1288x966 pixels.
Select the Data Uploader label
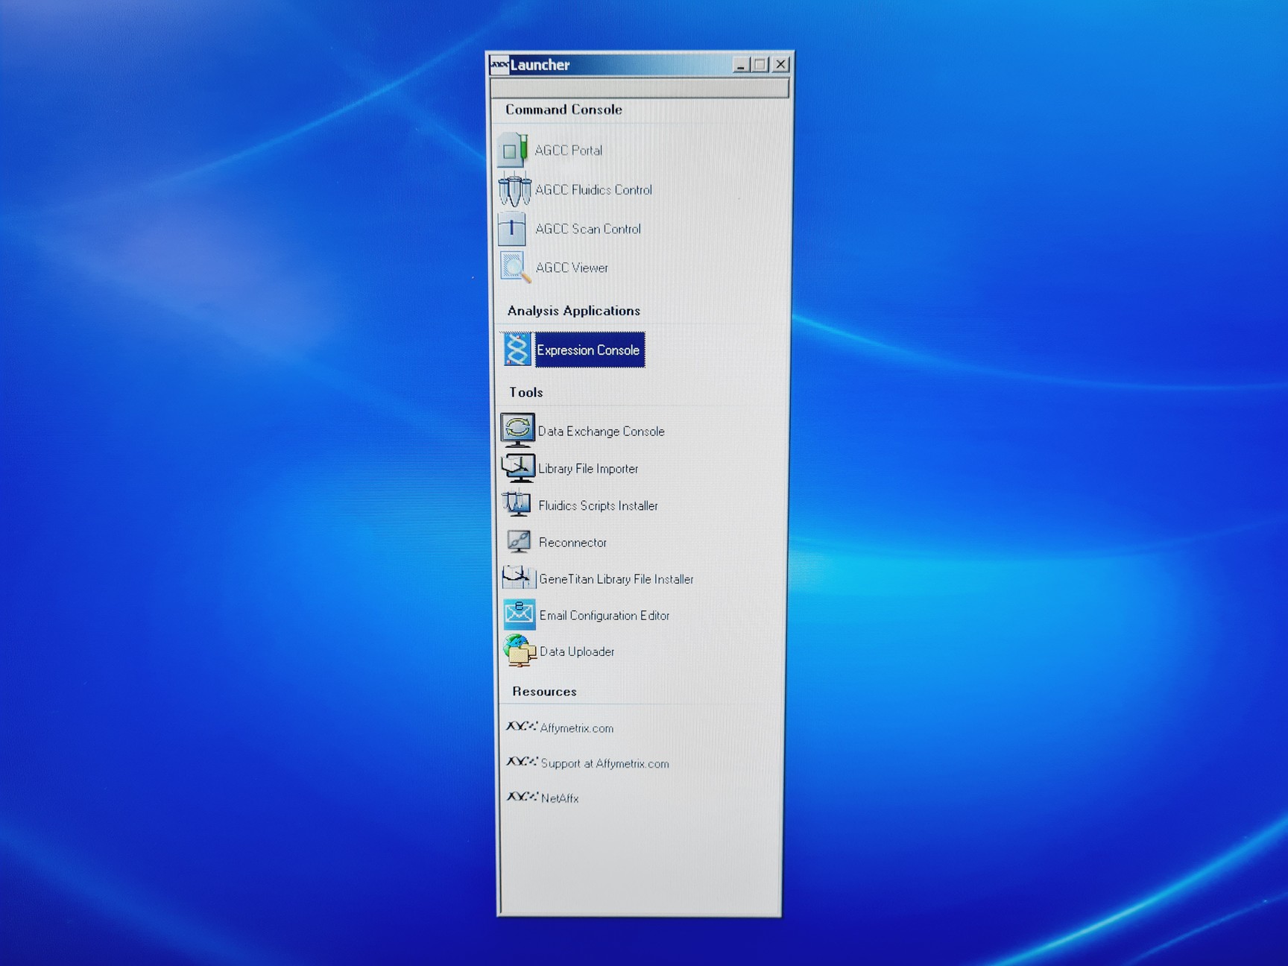(577, 651)
